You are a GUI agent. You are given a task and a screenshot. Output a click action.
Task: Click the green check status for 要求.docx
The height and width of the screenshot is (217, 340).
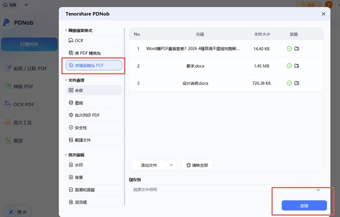tap(289, 66)
